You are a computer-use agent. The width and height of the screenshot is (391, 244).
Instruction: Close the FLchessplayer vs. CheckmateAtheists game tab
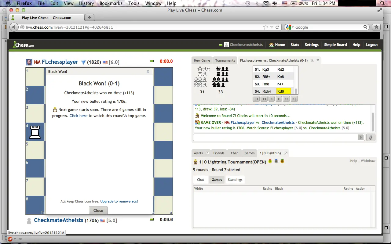(318, 60)
